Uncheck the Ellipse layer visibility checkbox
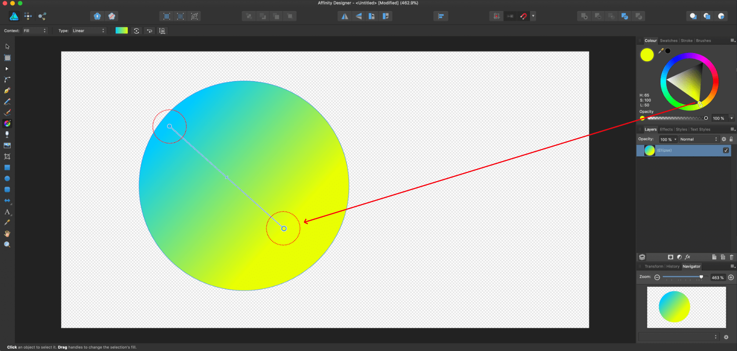 (x=726, y=150)
